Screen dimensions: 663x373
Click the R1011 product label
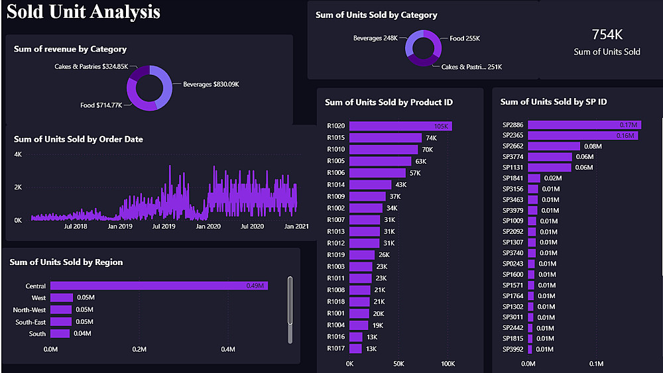pyautogui.click(x=335, y=278)
